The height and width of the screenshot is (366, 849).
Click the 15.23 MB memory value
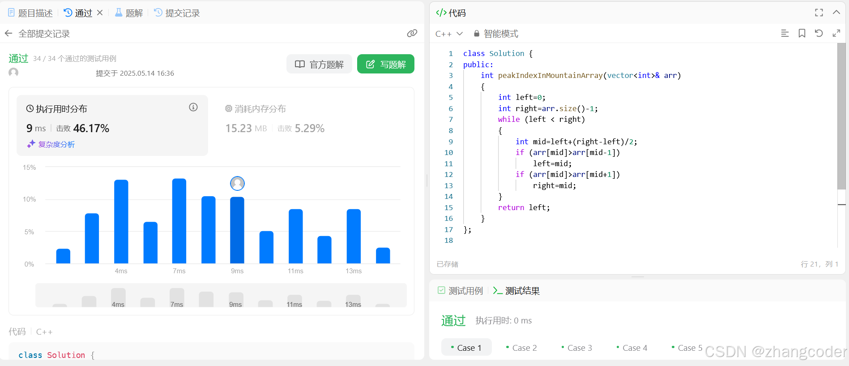(246, 128)
